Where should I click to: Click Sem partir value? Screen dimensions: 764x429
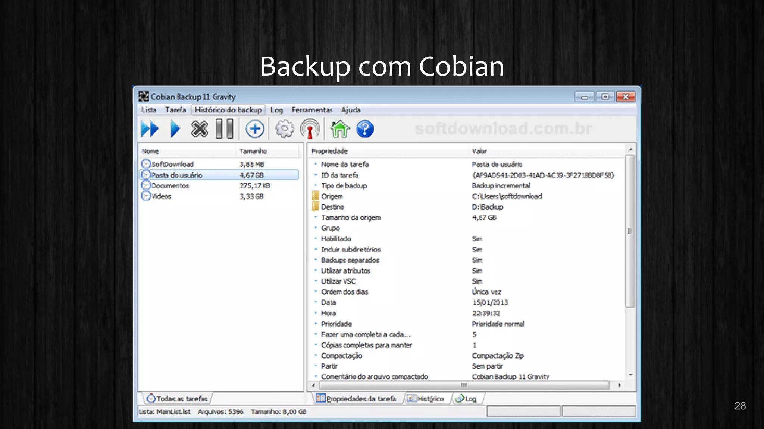click(487, 366)
